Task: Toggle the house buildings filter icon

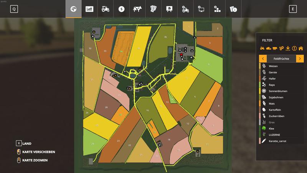Action: (x=300, y=48)
